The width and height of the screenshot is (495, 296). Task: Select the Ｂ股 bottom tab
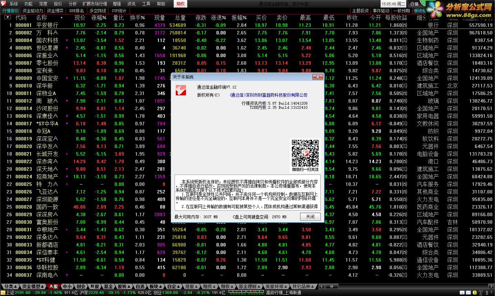pyautogui.click(x=95, y=286)
